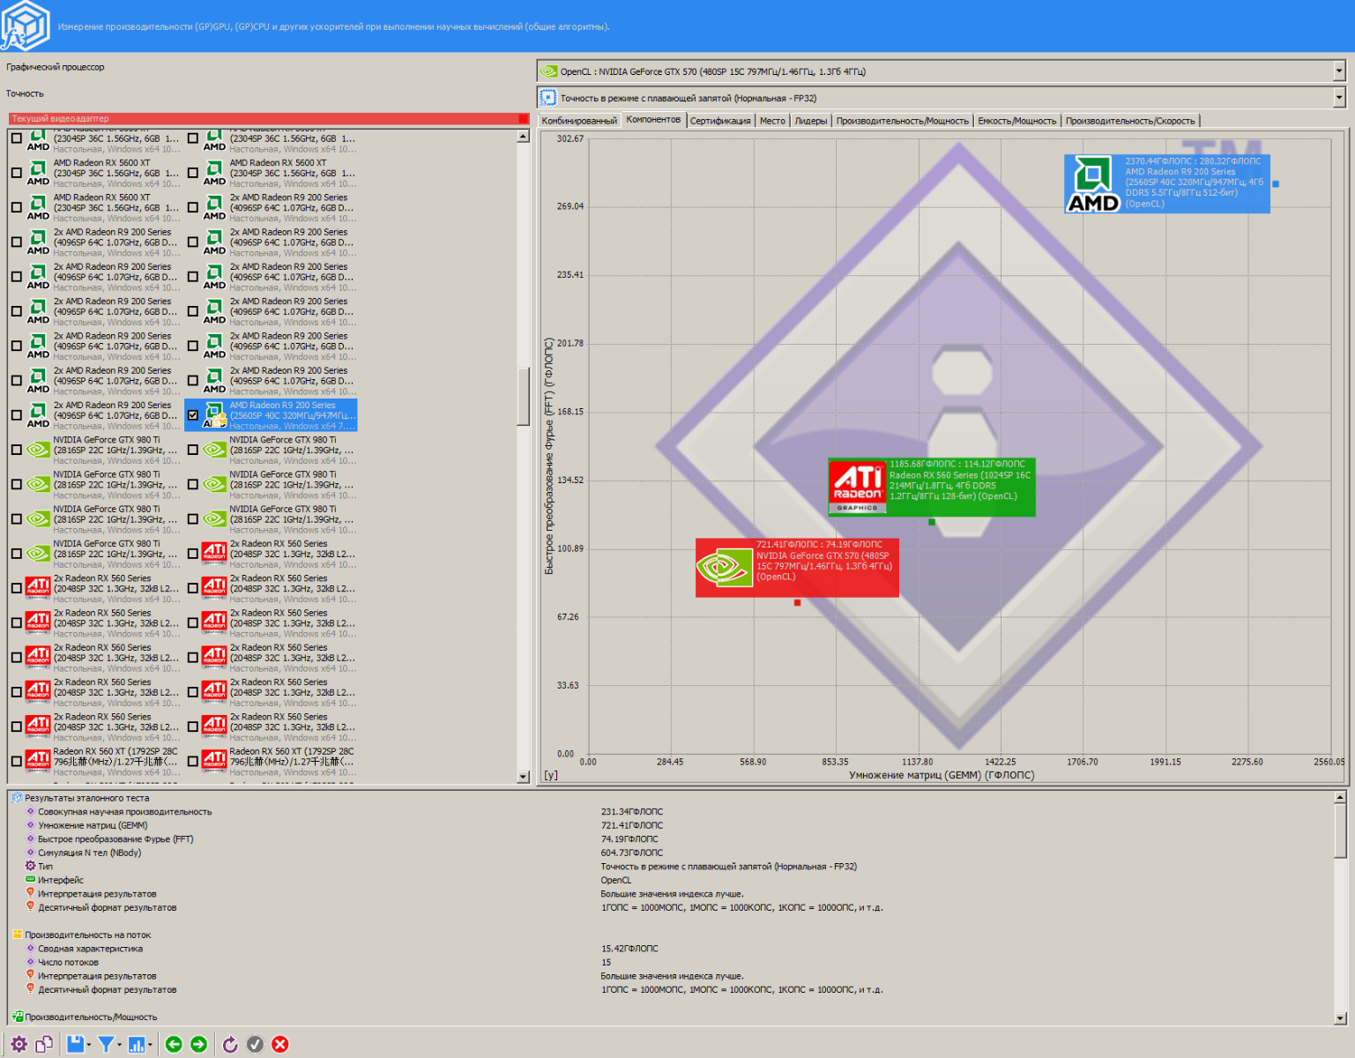Uncheck the selected AMD Radeon R9 200 Series
The height and width of the screenshot is (1058, 1355).
click(193, 415)
